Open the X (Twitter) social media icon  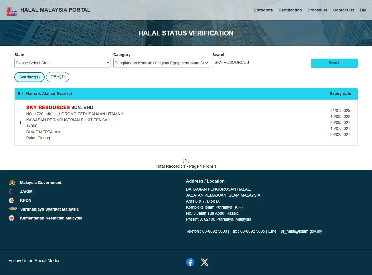click(205, 262)
